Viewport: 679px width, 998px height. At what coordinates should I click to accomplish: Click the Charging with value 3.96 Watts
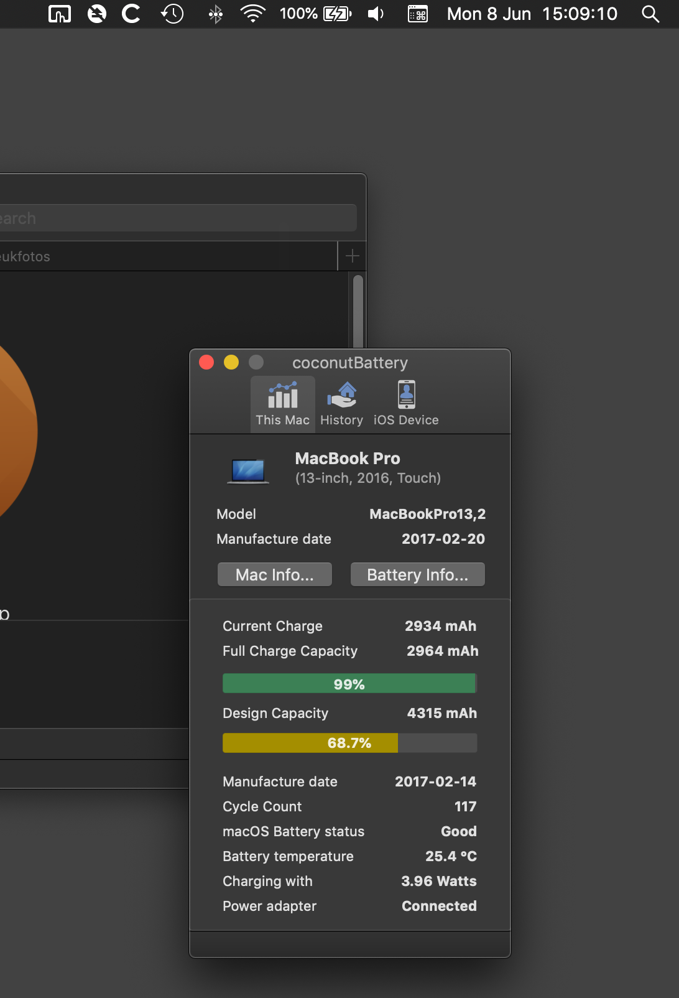click(x=439, y=881)
